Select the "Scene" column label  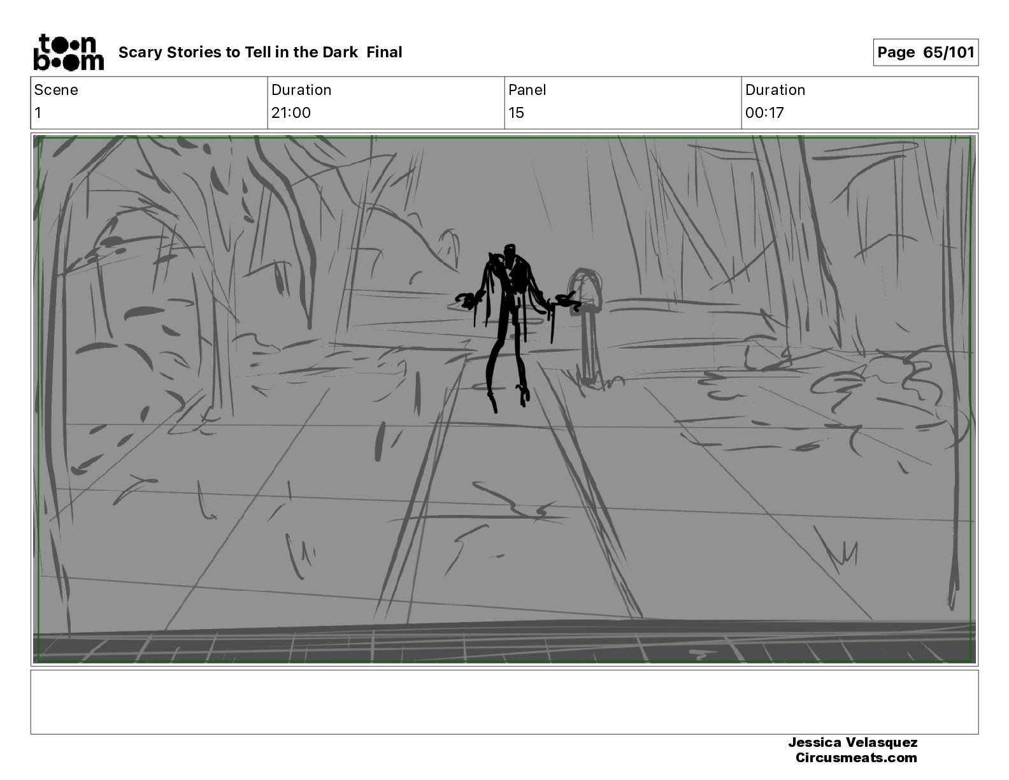56,90
